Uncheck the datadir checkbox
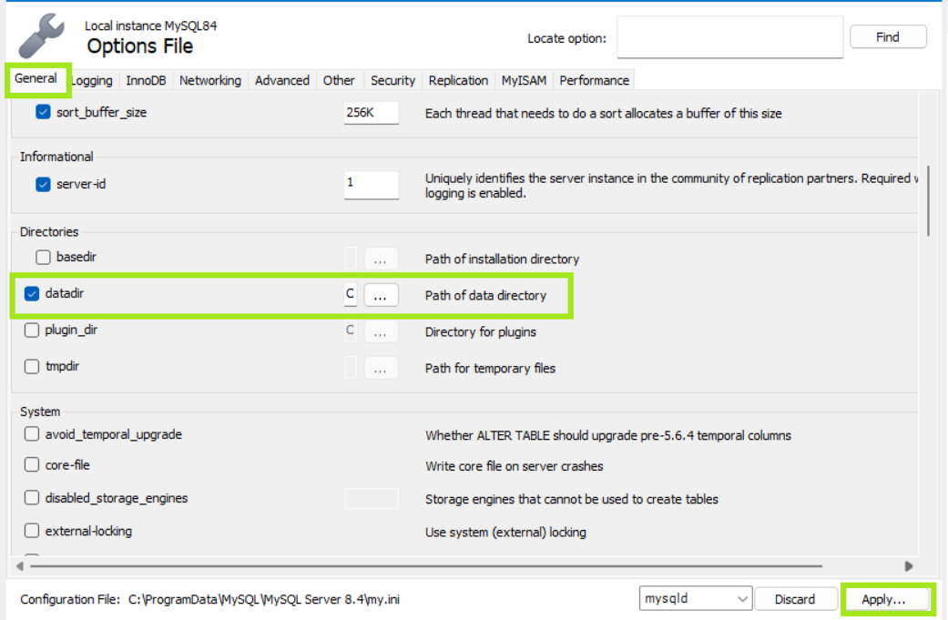The width and height of the screenshot is (948, 620). coord(32,294)
